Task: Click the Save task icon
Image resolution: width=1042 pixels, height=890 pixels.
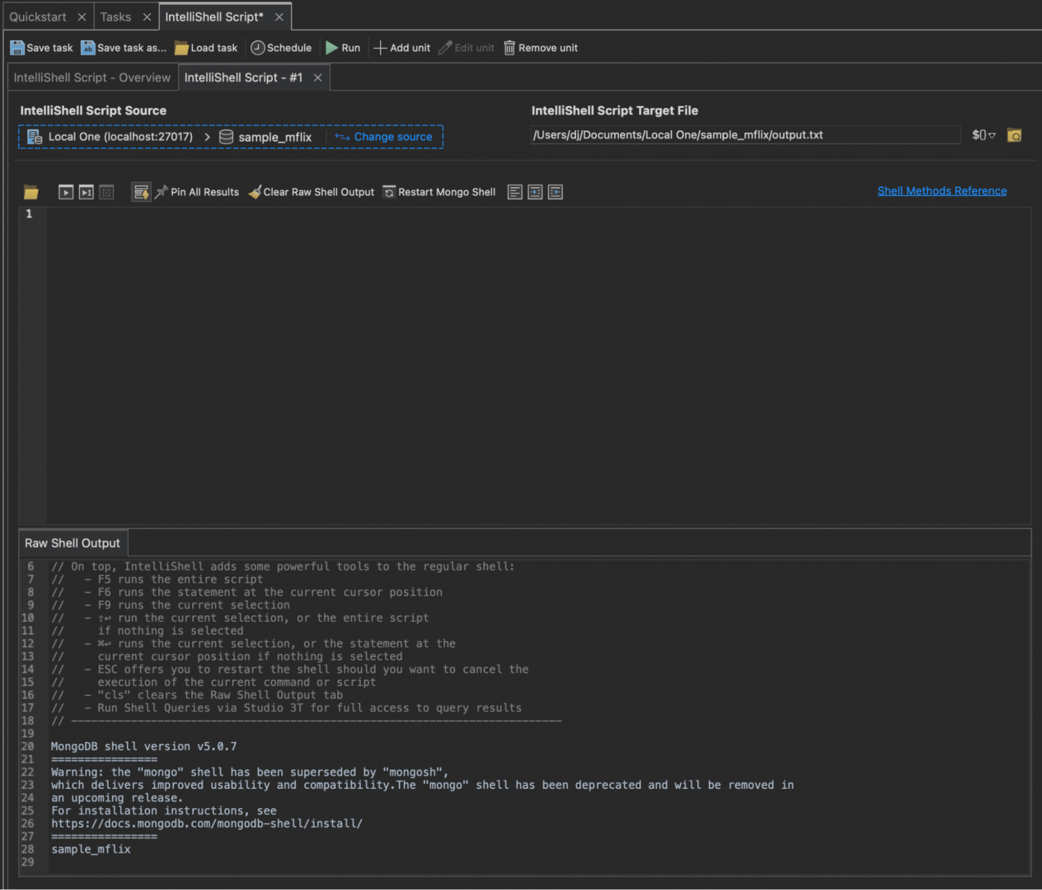Action: [41, 47]
